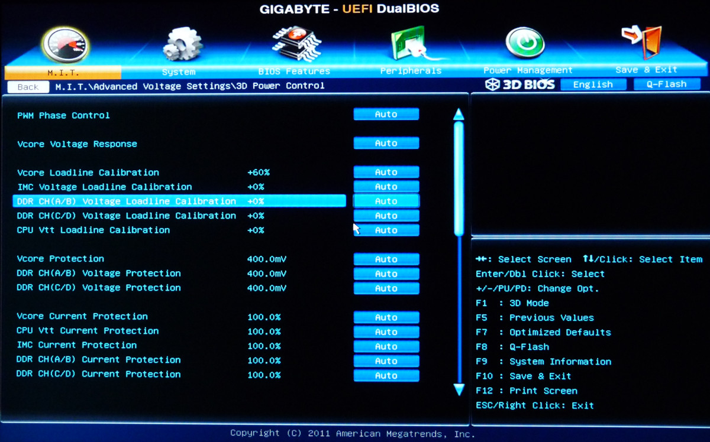Open Vcore Voltage Response Auto option

click(x=386, y=143)
